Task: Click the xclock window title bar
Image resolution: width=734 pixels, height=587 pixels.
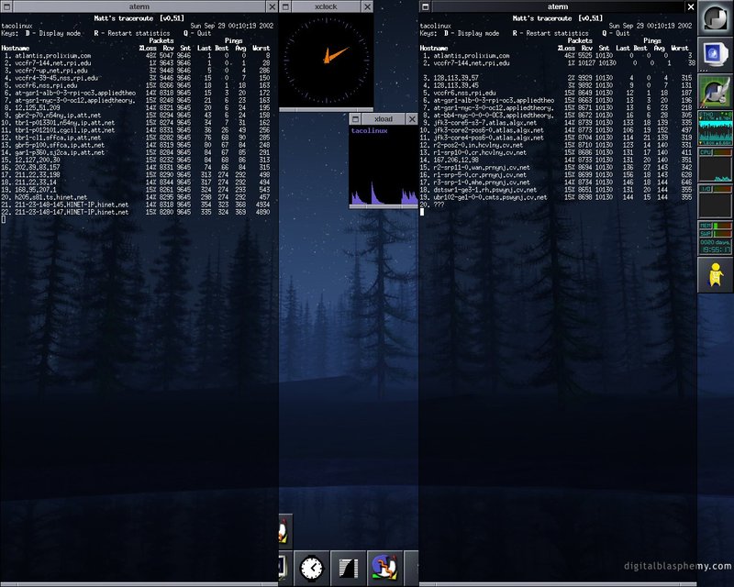Action: point(326,6)
